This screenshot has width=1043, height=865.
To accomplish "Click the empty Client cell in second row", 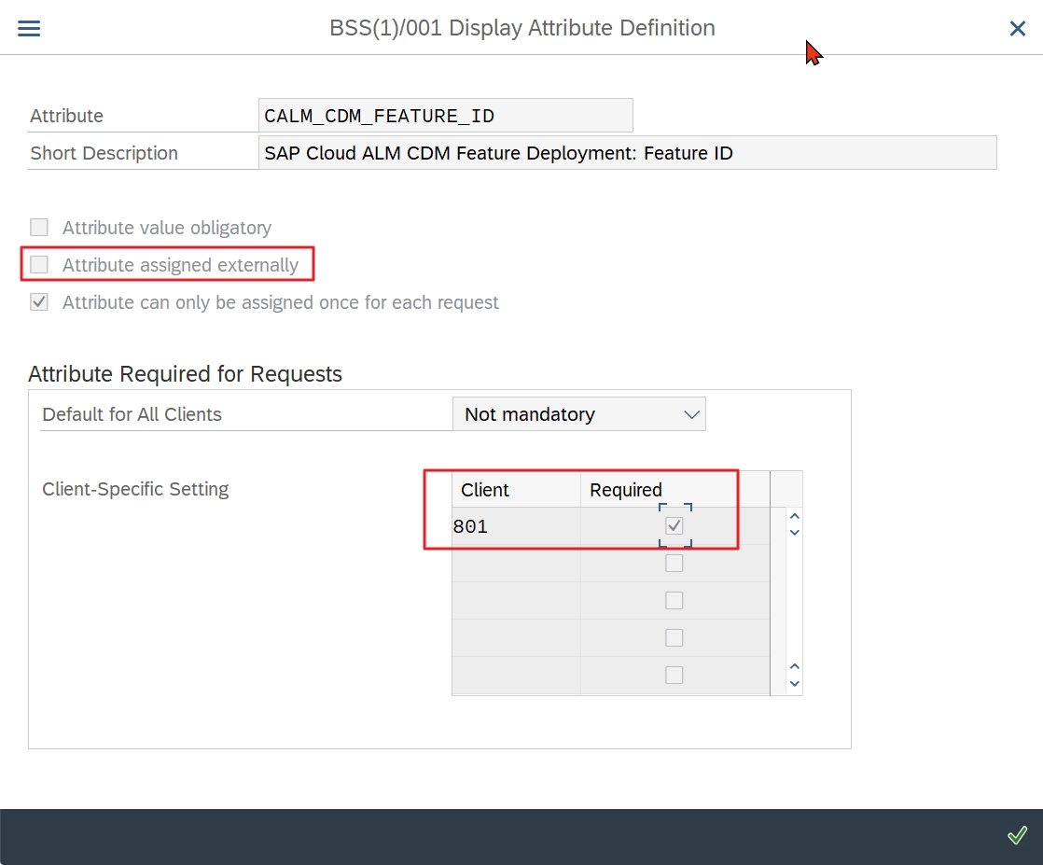I will click(516, 564).
